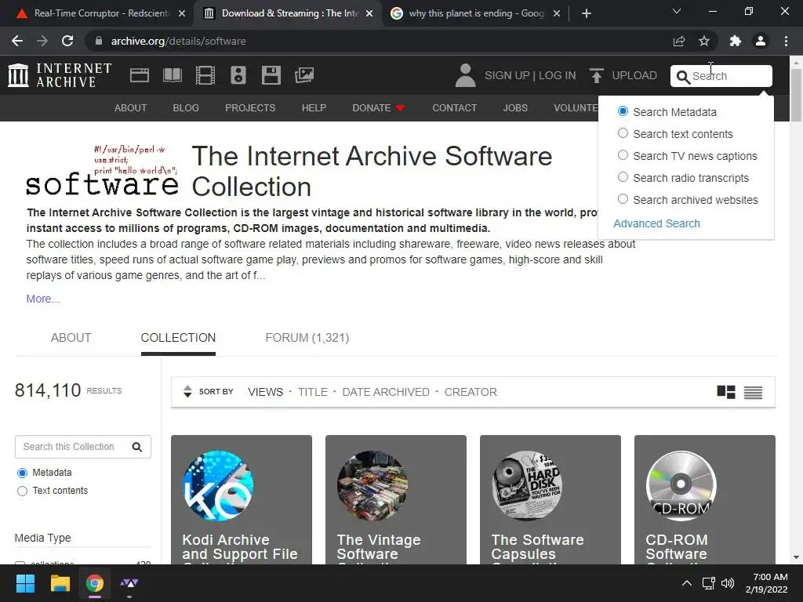This screenshot has height=602, width=803.
Task: Open the Vintage Software collection tile
Action: (x=396, y=499)
